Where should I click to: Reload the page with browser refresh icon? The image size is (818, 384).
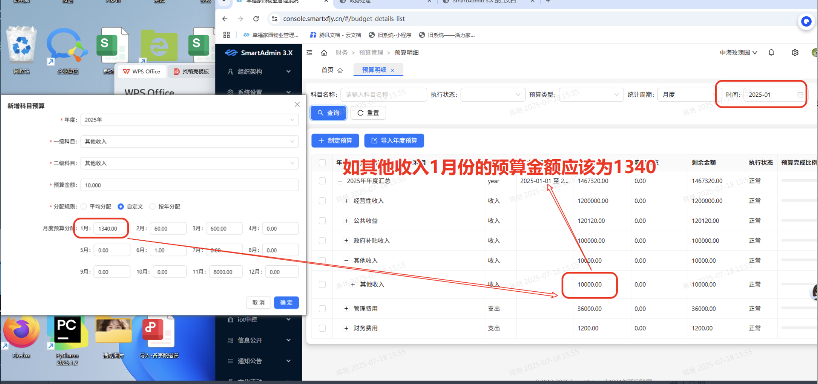(256, 19)
